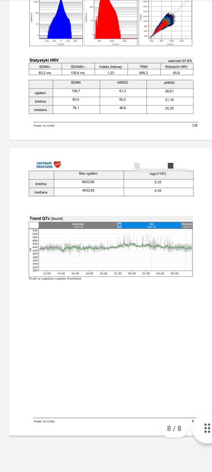The width and height of the screenshot is (212, 472).
Task: Click the small 30' transition segment
Action: [120, 225]
